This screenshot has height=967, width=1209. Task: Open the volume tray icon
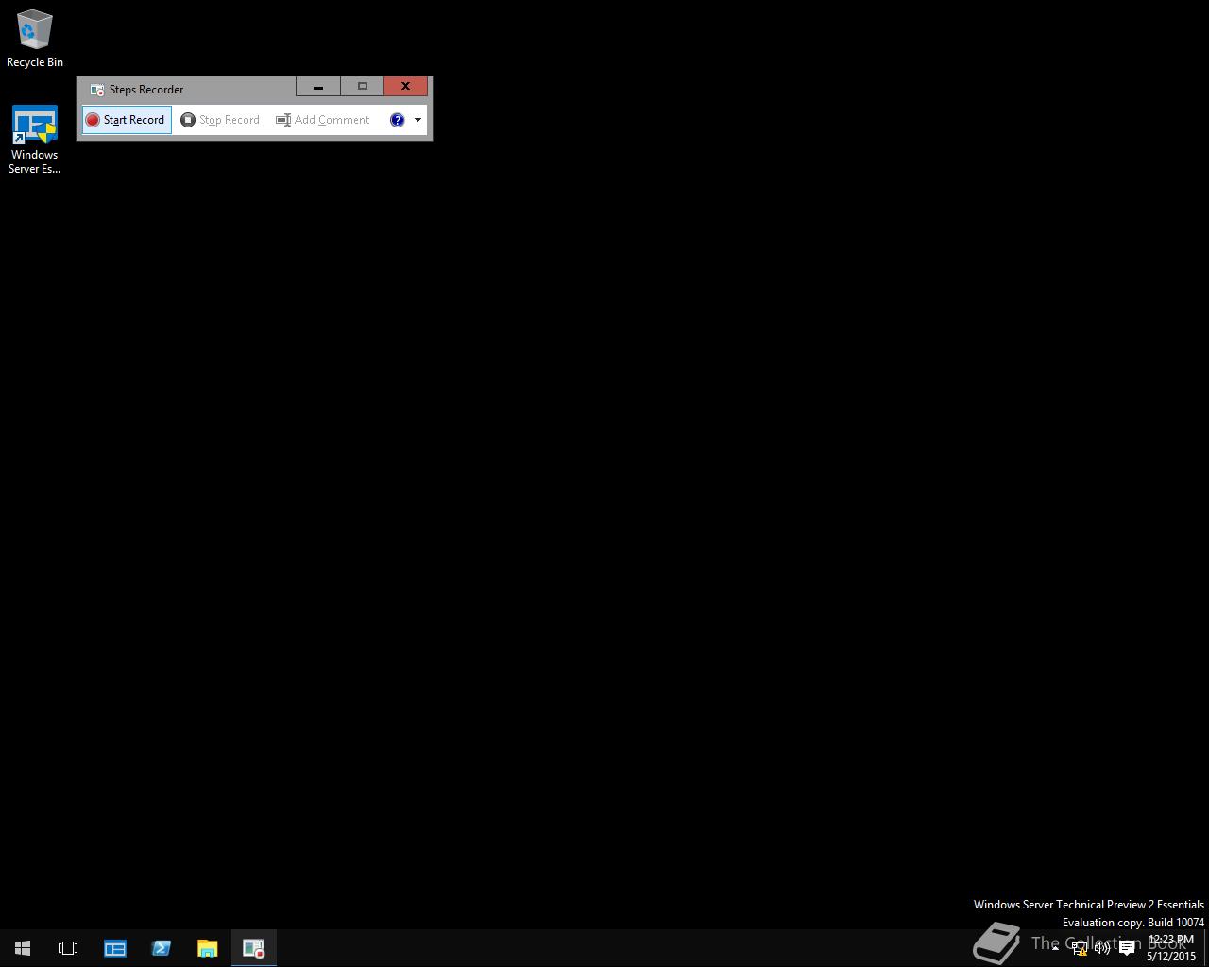(x=1102, y=948)
